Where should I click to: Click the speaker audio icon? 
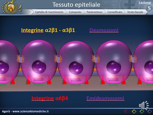pos(144,105)
